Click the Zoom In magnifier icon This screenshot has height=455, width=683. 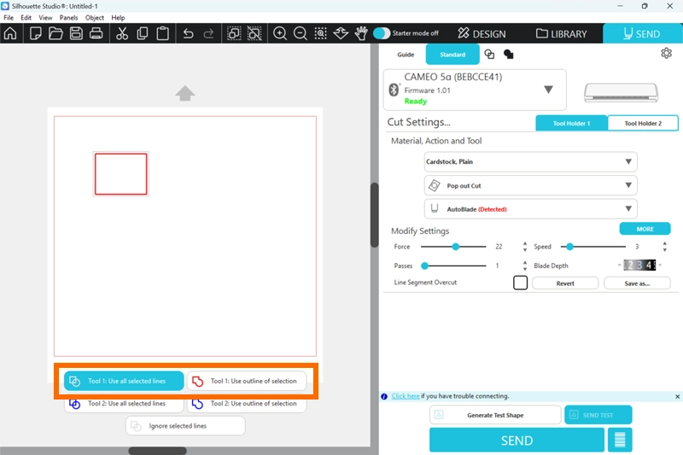click(279, 34)
